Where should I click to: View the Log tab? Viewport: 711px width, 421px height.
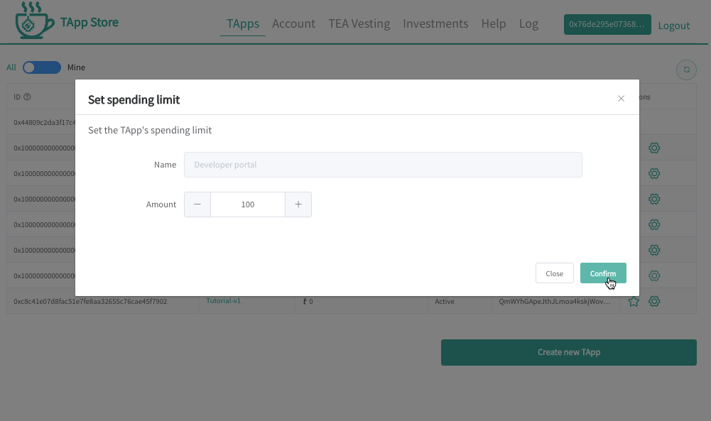pos(528,23)
